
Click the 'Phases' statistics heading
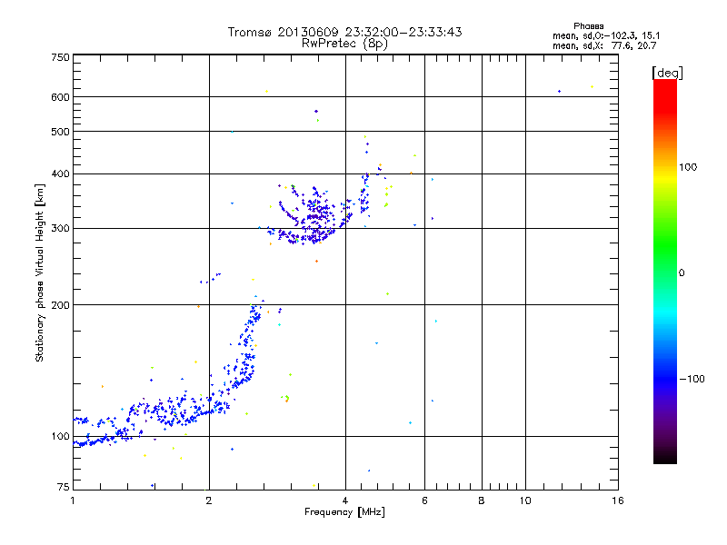(x=588, y=26)
